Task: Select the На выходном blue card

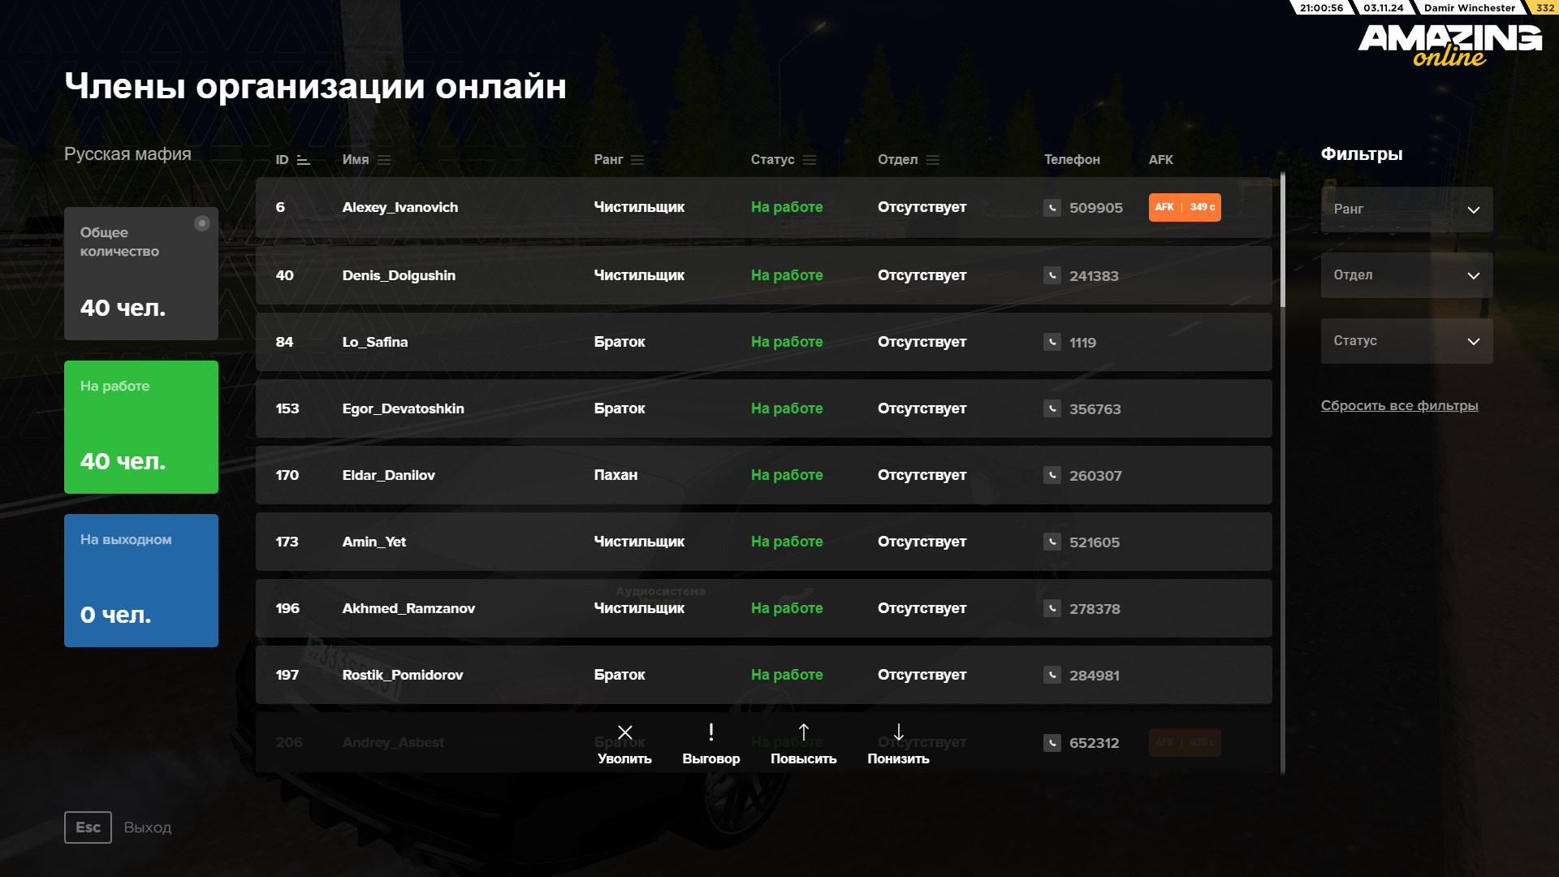Action: [x=141, y=581]
